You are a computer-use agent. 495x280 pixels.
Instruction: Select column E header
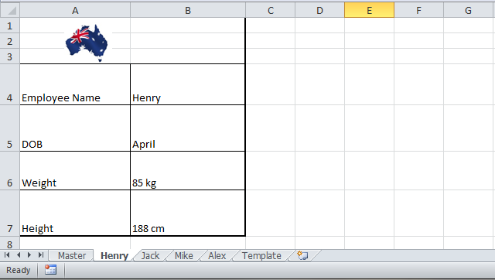[369, 10]
